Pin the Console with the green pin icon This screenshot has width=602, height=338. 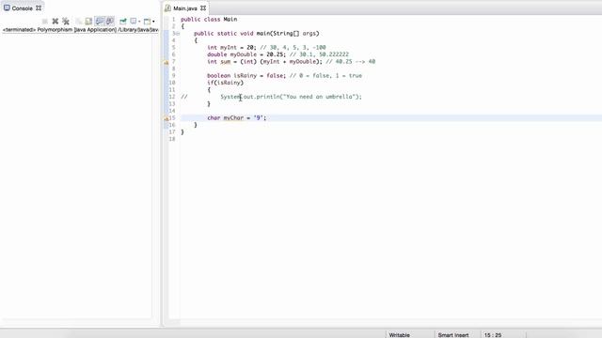123,22
